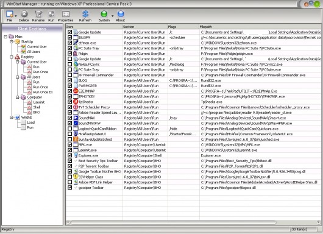The width and height of the screenshot is (323, 234).
Task: Click the Pidgin item icon
Action: click(x=76, y=54)
